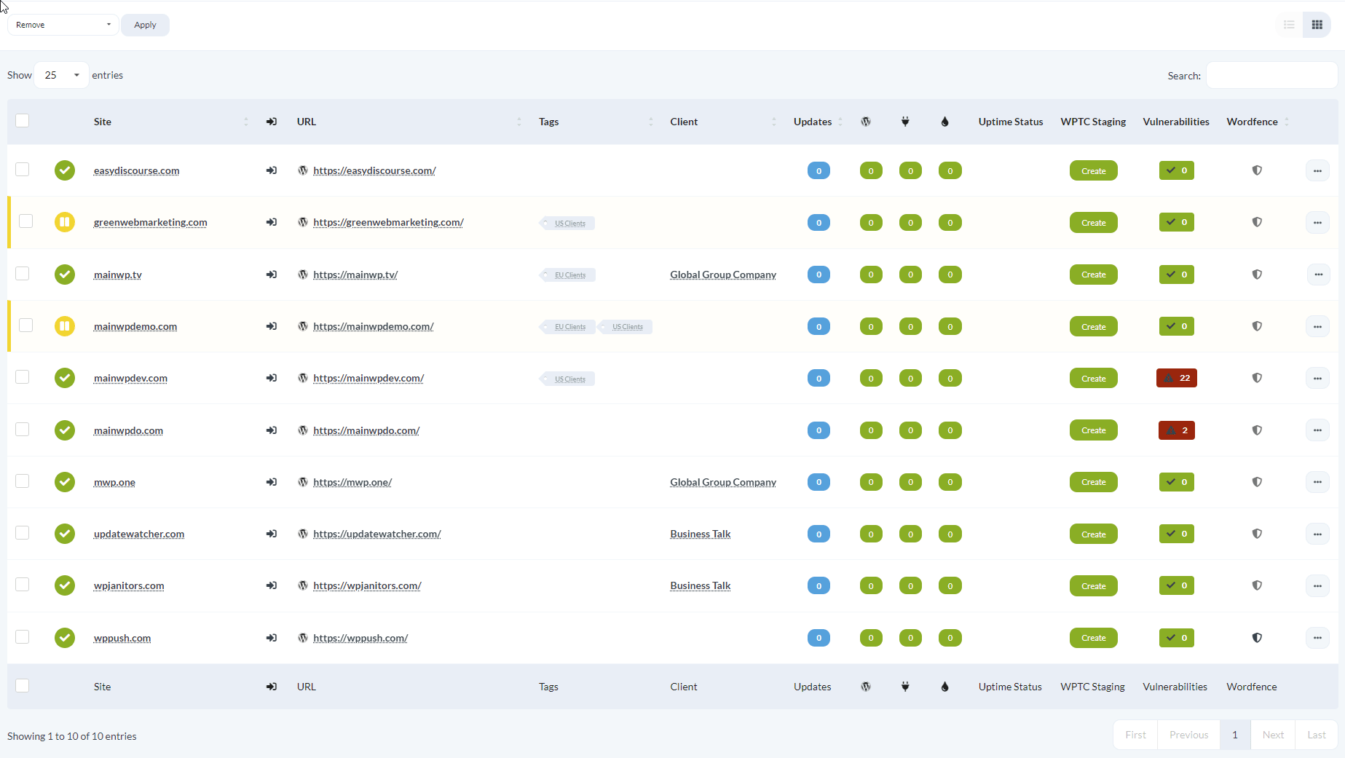The image size is (1345, 758).
Task: Switch to grid view icon
Action: (1317, 25)
